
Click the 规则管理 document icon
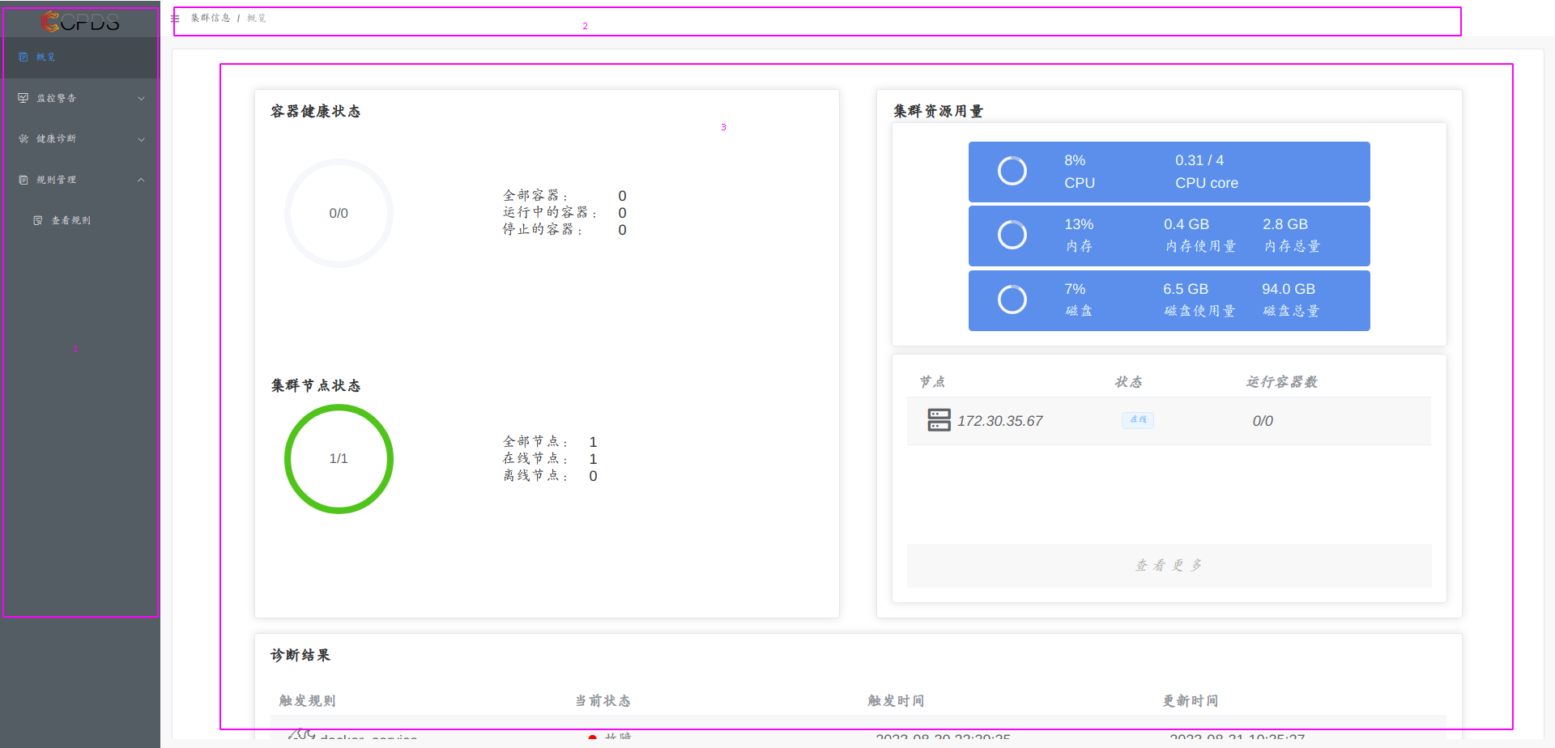tap(23, 180)
